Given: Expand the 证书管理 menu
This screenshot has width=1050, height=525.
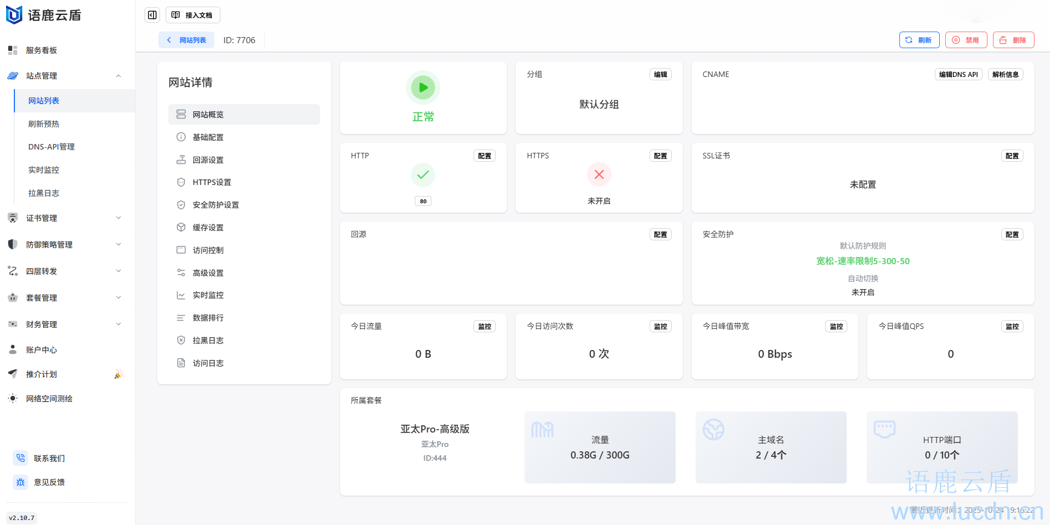Looking at the screenshot, I should 119,218.
